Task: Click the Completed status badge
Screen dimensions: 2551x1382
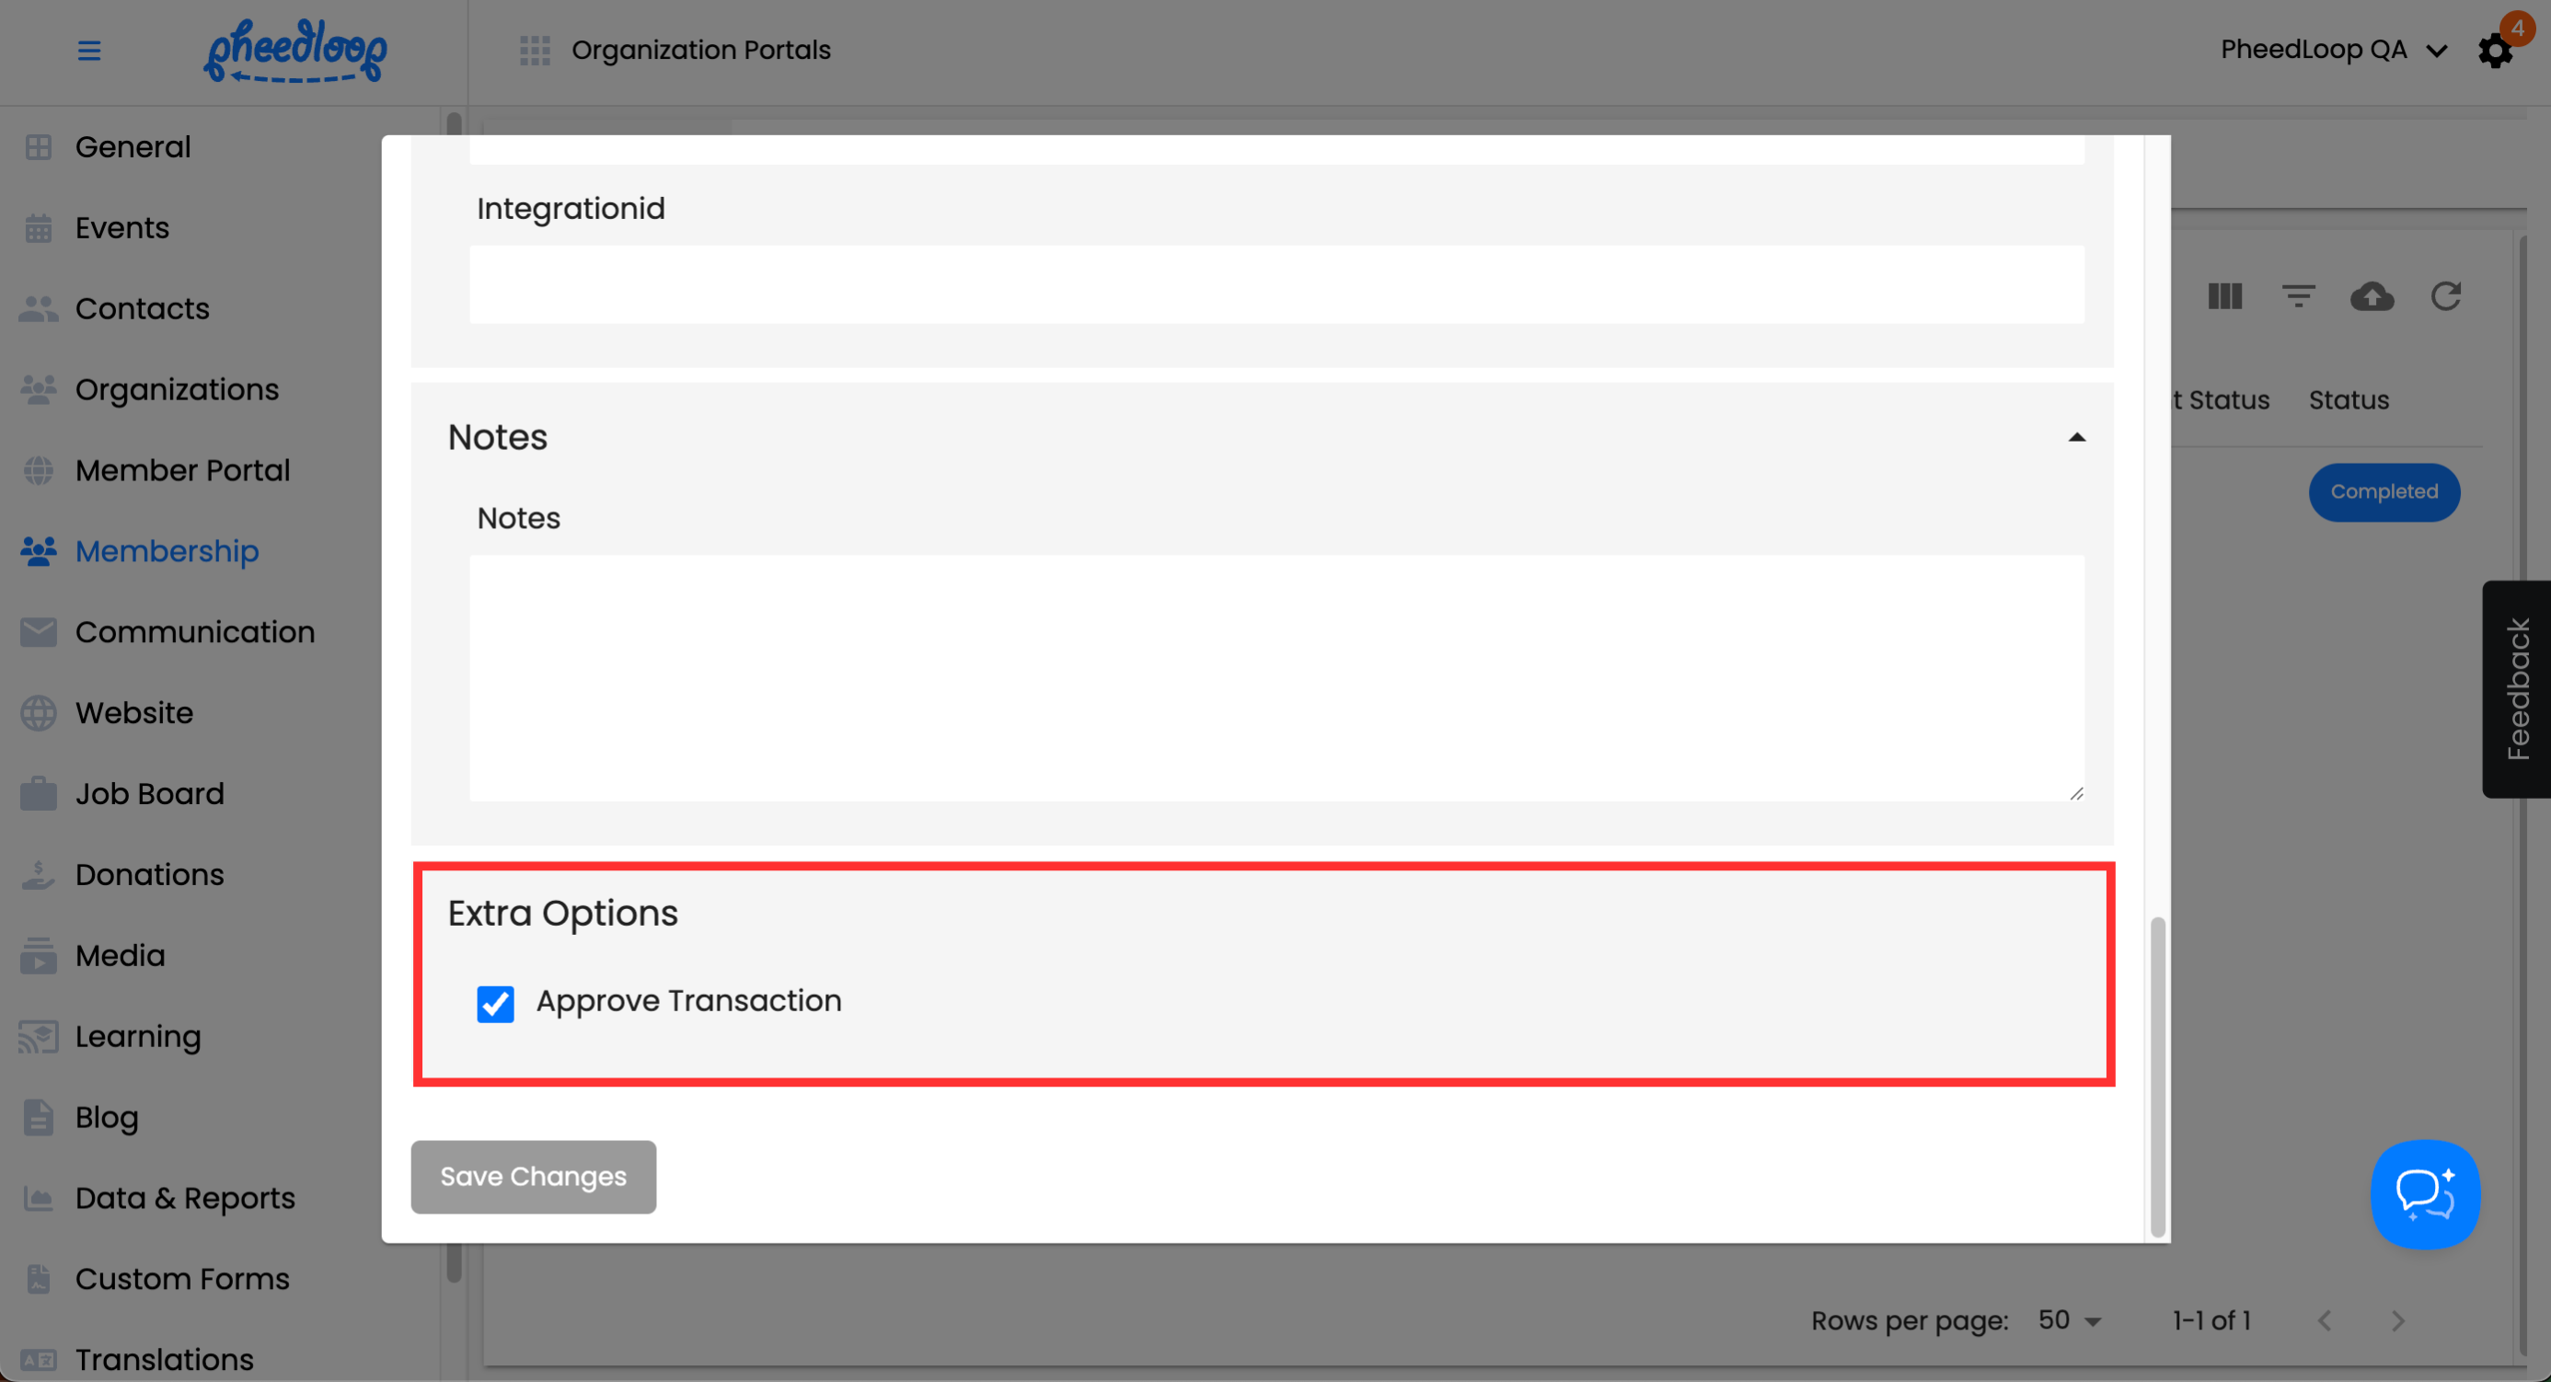Action: coord(2384,492)
